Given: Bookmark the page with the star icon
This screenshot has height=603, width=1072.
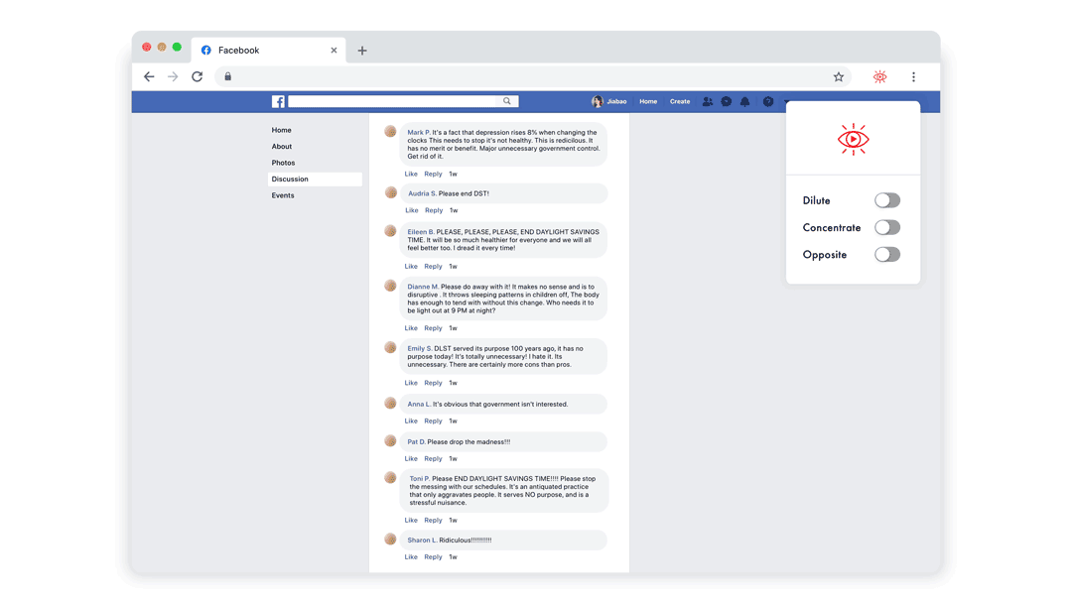Looking at the screenshot, I should [838, 76].
